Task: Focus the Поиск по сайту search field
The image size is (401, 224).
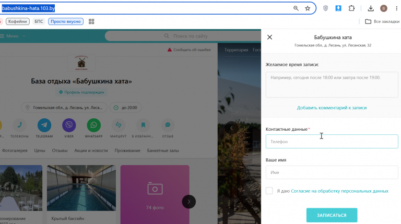Action: tap(183, 36)
